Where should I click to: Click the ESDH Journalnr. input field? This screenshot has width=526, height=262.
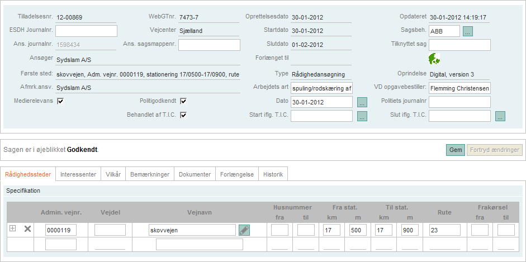pos(86,31)
